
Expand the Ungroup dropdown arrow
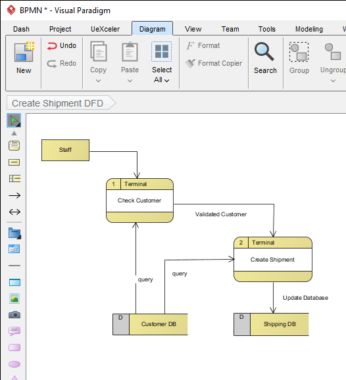tap(333, 81)
